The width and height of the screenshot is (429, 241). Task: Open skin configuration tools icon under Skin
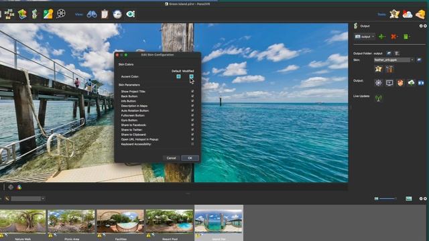pos(389,69)
